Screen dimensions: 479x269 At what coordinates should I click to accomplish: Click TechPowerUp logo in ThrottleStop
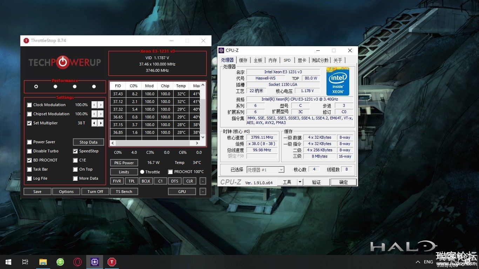[x=65, y=62]
